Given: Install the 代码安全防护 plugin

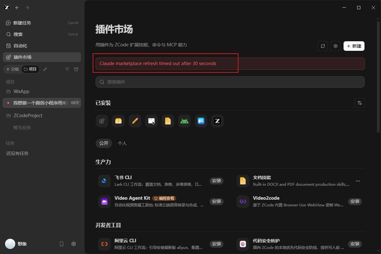Looking at the screenshot, I should pyautogui.click(x=355, y=244).
